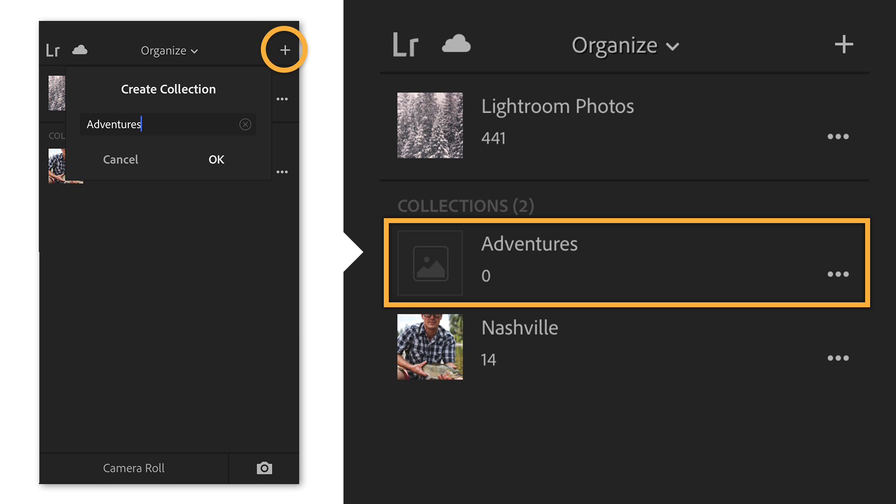Select the Adventures collection title

(529, 244)
